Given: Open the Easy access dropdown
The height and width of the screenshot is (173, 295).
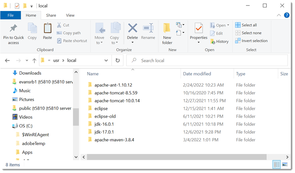Looking at the screenshot, I should [180, 33].
